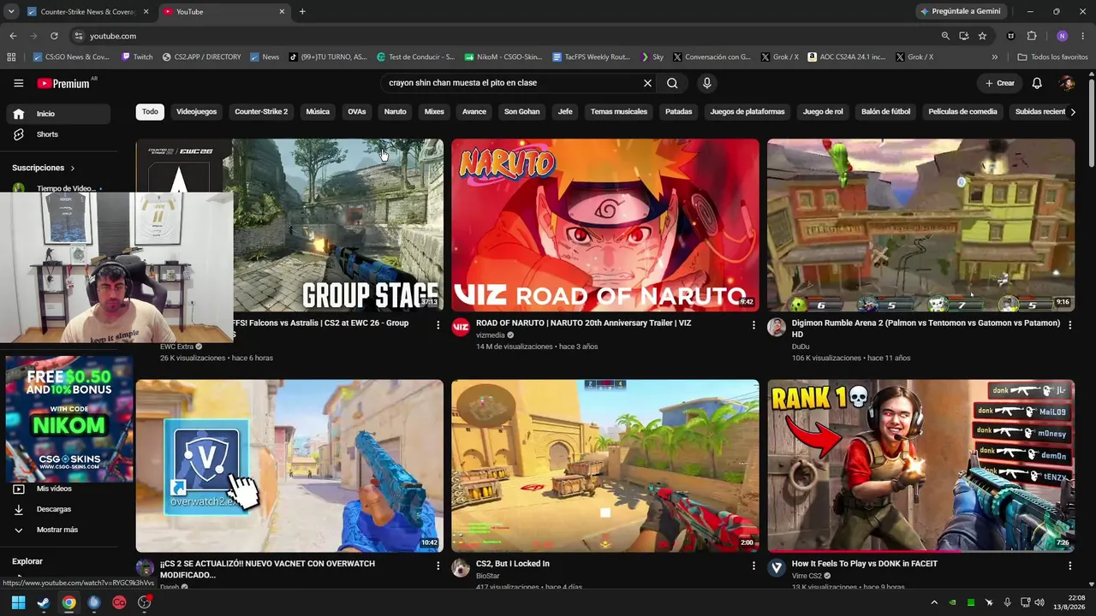Image resolution: width=1096 pixels, height=616 pixels.
Task: Filter by the Videojuegos chip
Action: tap(196, 111)
